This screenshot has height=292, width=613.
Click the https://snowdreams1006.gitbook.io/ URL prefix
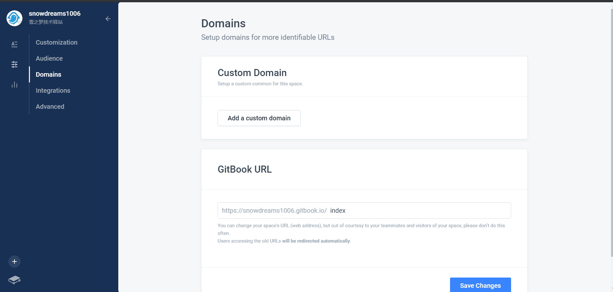(275, 210)
